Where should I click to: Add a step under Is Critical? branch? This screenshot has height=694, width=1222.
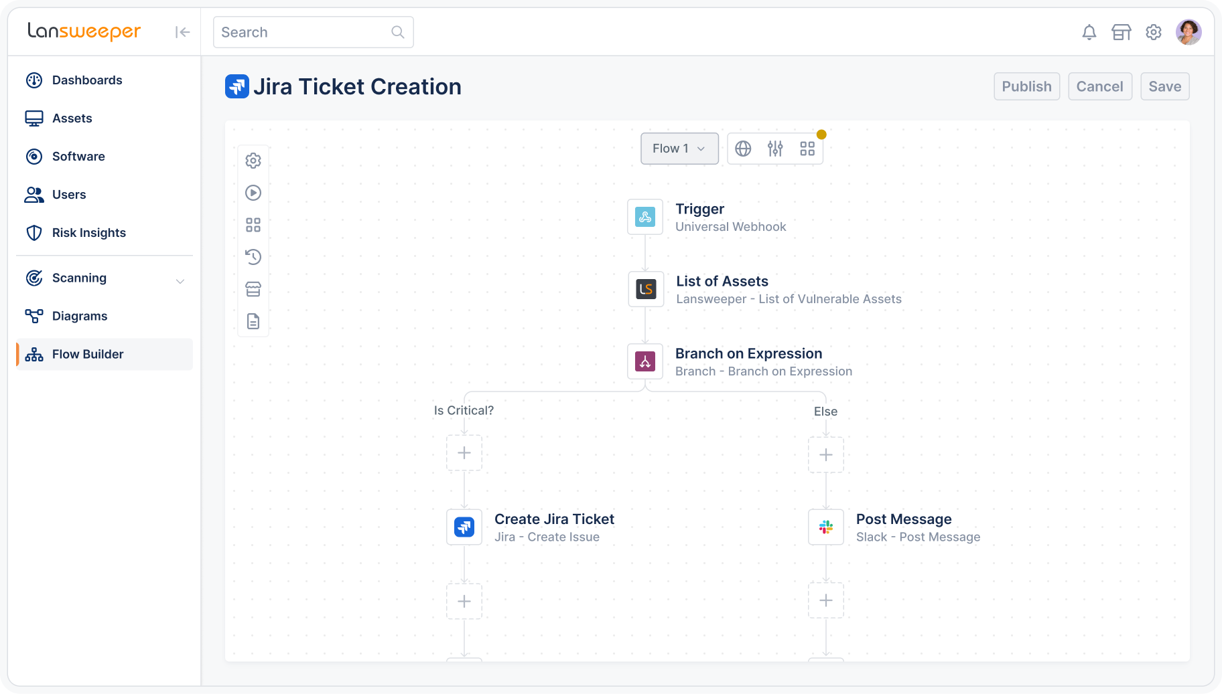tap(464, 453)
